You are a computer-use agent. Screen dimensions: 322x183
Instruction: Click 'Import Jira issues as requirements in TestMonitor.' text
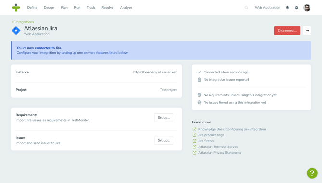[x=52, y=120]
